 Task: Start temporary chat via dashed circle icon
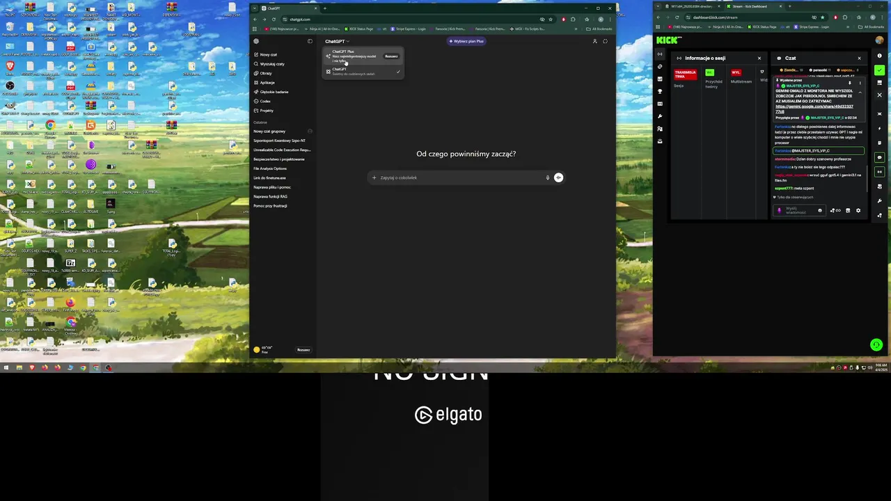coord(605,41)
